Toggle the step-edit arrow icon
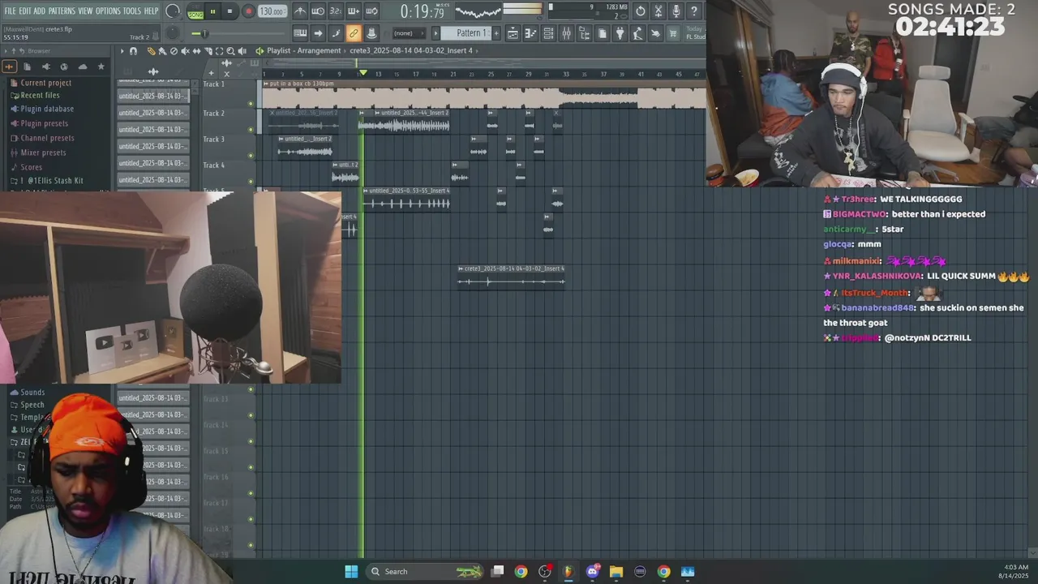The width and height of the screenshot is (1038, 584). click(x=318, y=33)
